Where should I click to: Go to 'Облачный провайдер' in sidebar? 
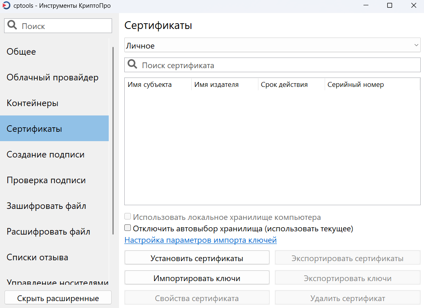pyautogui.click(x=52, y=78)
